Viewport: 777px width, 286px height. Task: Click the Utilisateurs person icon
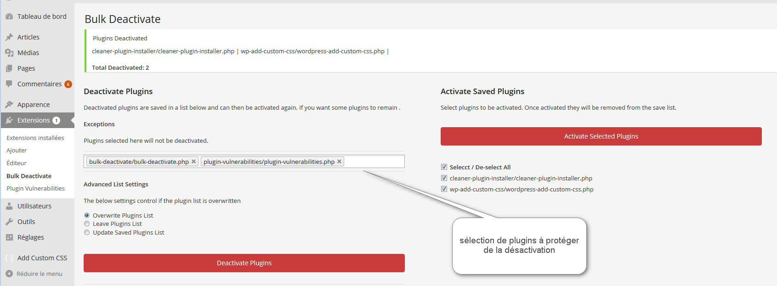click(9, 206)
